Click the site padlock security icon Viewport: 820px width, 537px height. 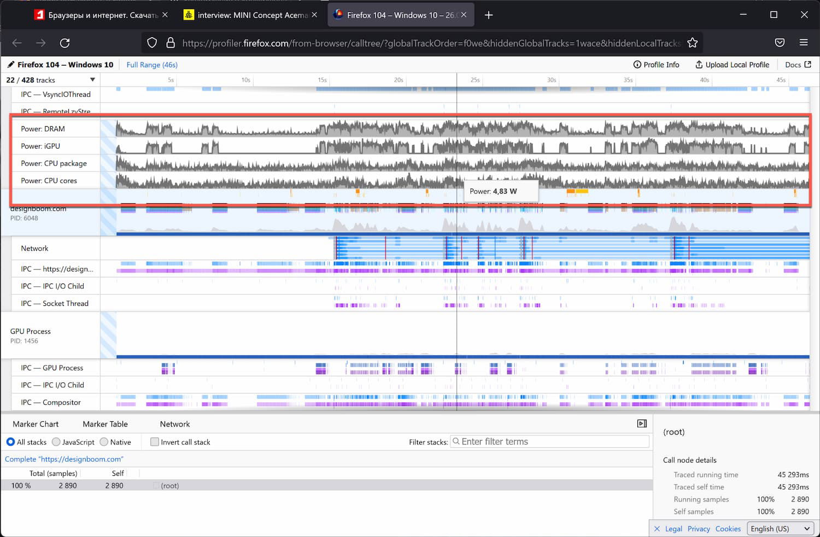171,43
